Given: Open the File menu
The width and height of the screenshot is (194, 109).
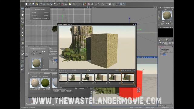Looking at the screenshot, I should (x=22, y=1).
